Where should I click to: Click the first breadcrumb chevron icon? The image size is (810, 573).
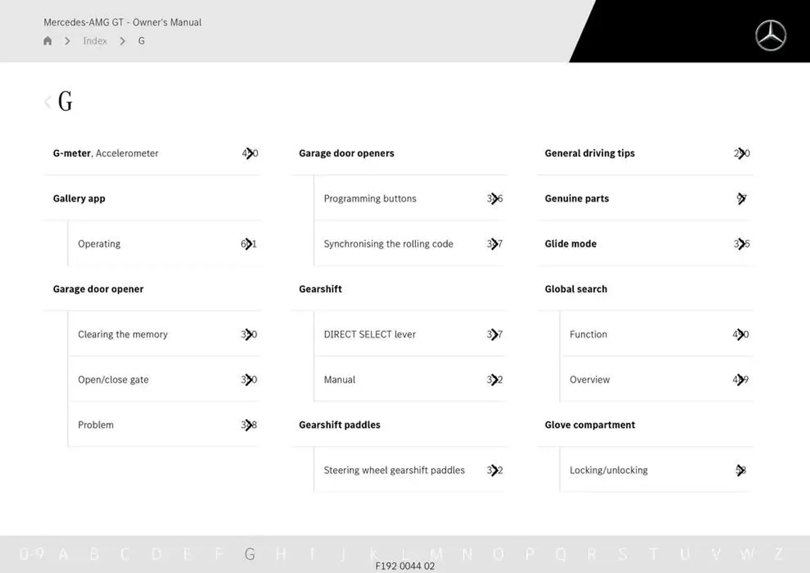pyautogui.click(x=67, y=41)
